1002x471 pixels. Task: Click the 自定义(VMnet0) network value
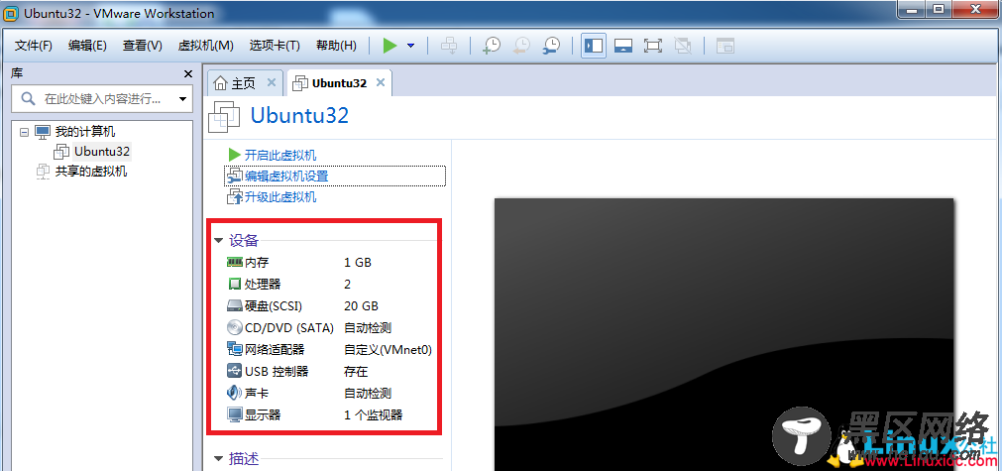(x=389, y=350)
